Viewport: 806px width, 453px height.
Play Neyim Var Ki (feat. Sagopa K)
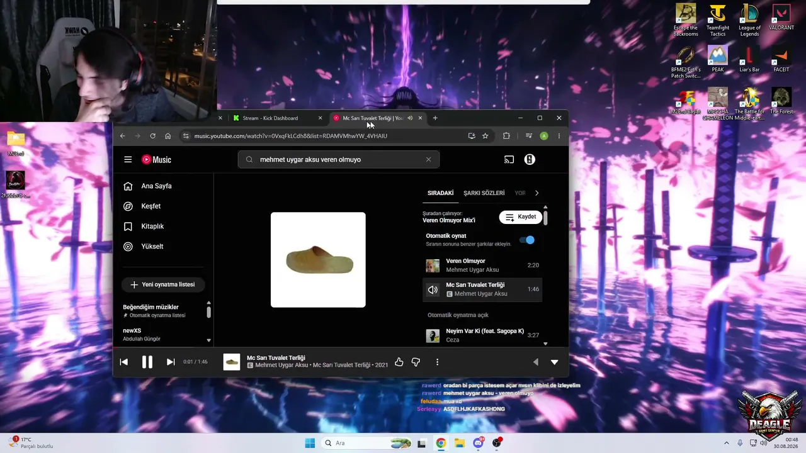click(x=482, y=335)
